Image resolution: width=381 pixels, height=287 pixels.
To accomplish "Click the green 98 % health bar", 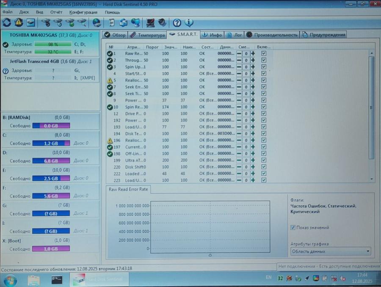I will tap(53, 44).
